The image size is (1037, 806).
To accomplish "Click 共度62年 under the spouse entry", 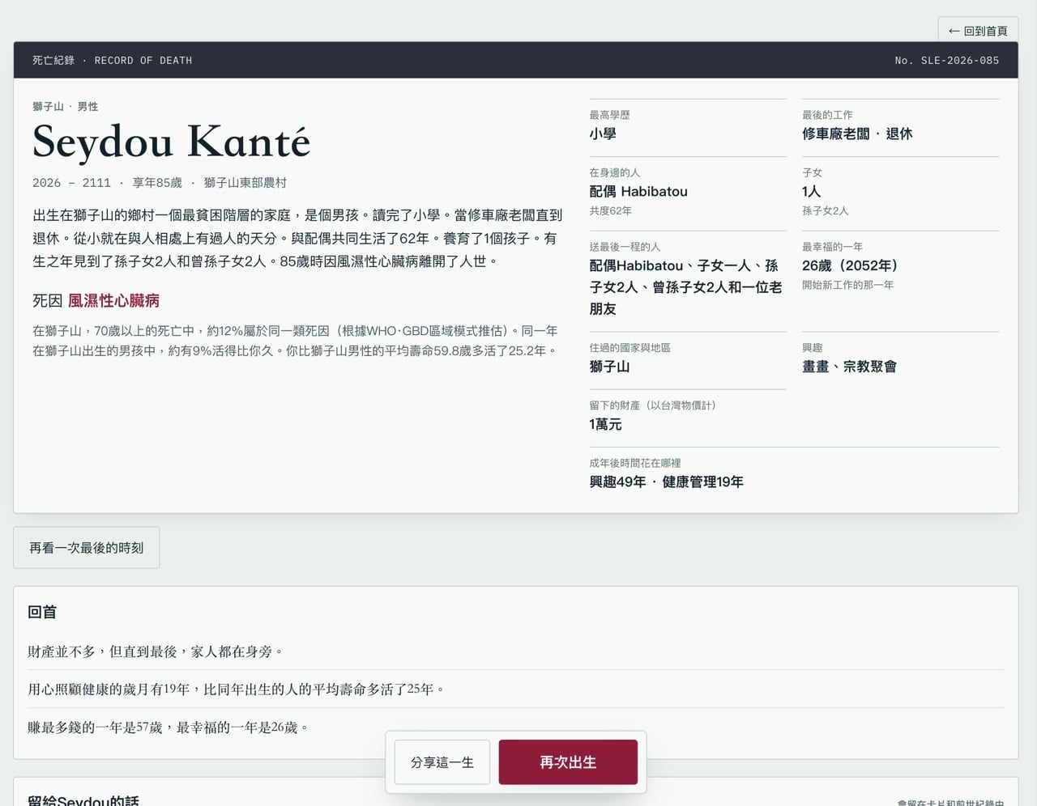I will coord(611,211).
